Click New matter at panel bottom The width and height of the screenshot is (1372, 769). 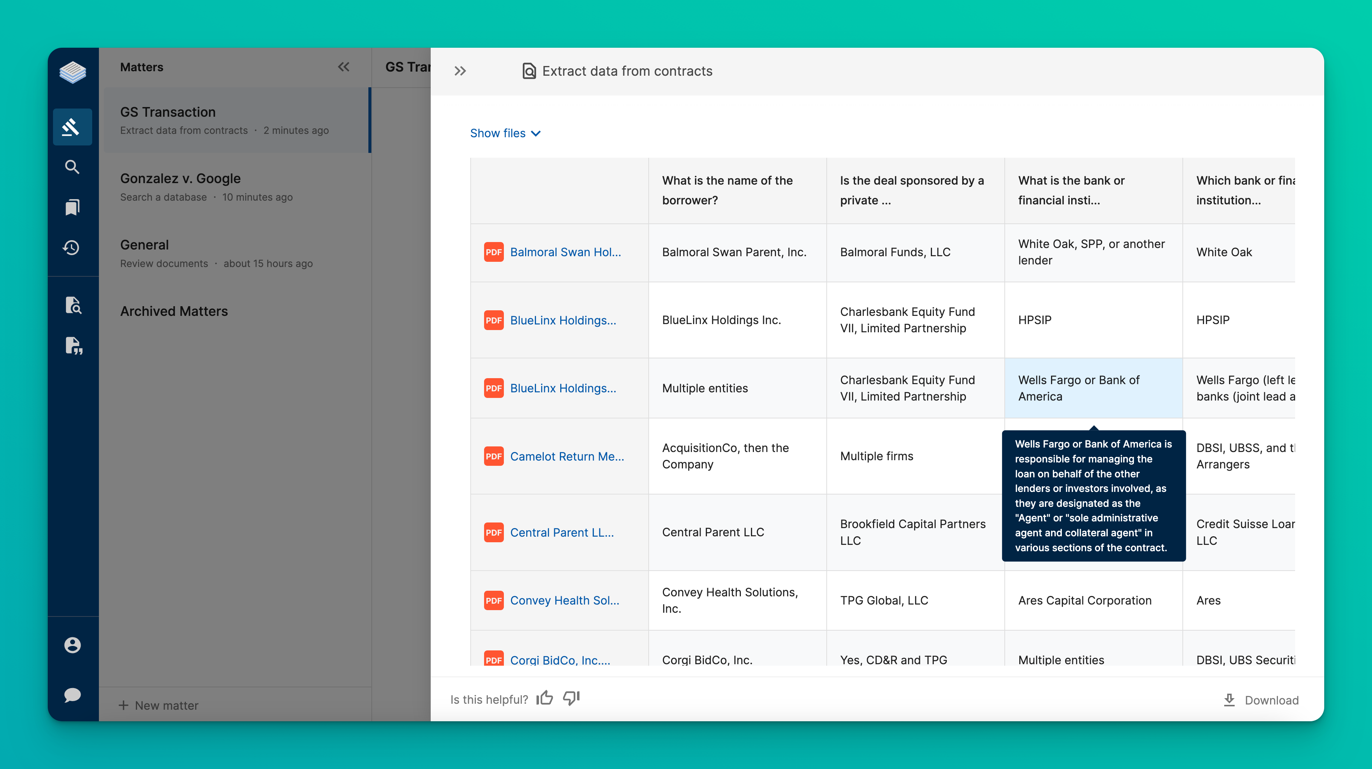159,705
